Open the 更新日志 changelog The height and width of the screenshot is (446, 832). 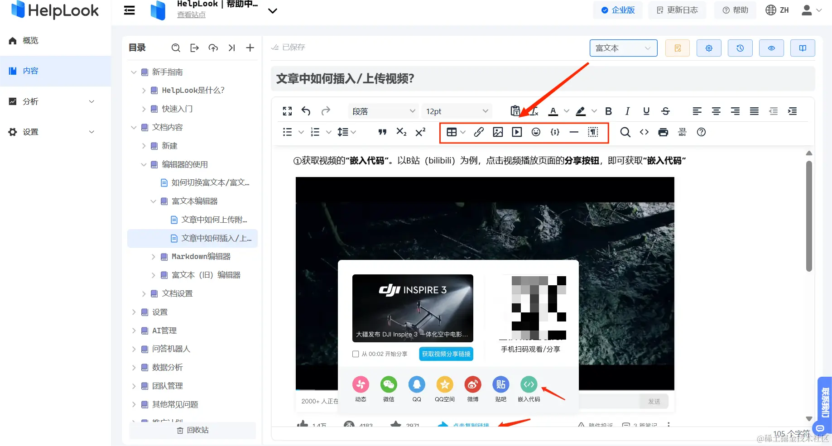coord(677,10)
